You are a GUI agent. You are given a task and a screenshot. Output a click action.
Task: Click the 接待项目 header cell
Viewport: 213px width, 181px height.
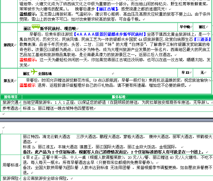[11, 97]
